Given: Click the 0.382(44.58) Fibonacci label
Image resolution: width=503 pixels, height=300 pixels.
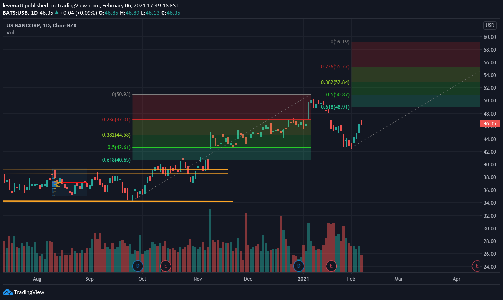Looking at the screenshot, I should point(117,135).
